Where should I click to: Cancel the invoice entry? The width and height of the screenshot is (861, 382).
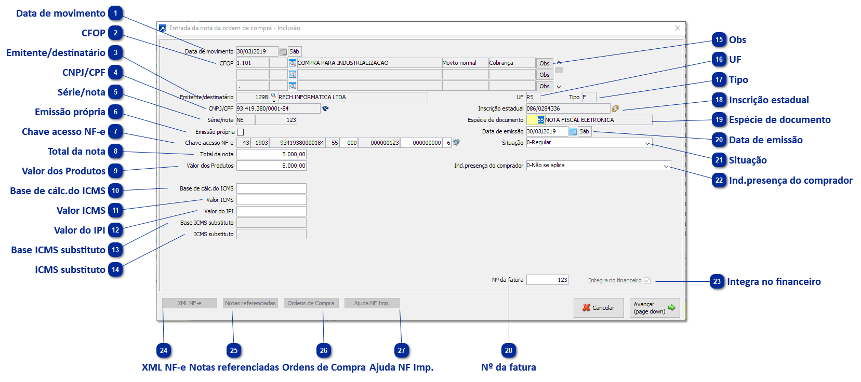599,308
